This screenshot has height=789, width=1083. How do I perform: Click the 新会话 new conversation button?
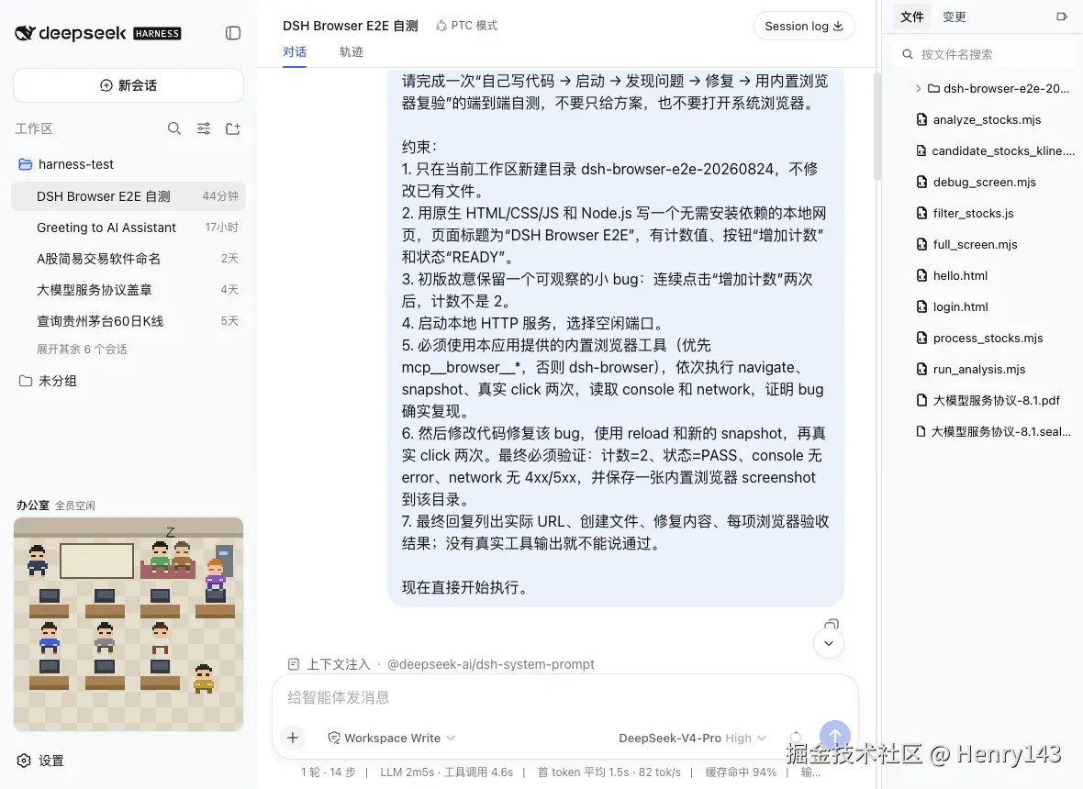click(128, 85)
